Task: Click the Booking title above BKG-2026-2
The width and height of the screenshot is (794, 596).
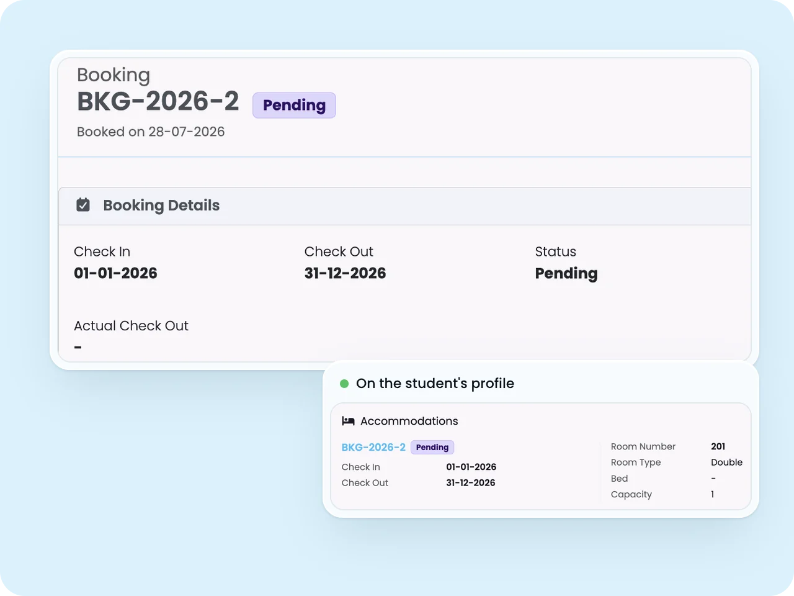Action: point(114,75)
